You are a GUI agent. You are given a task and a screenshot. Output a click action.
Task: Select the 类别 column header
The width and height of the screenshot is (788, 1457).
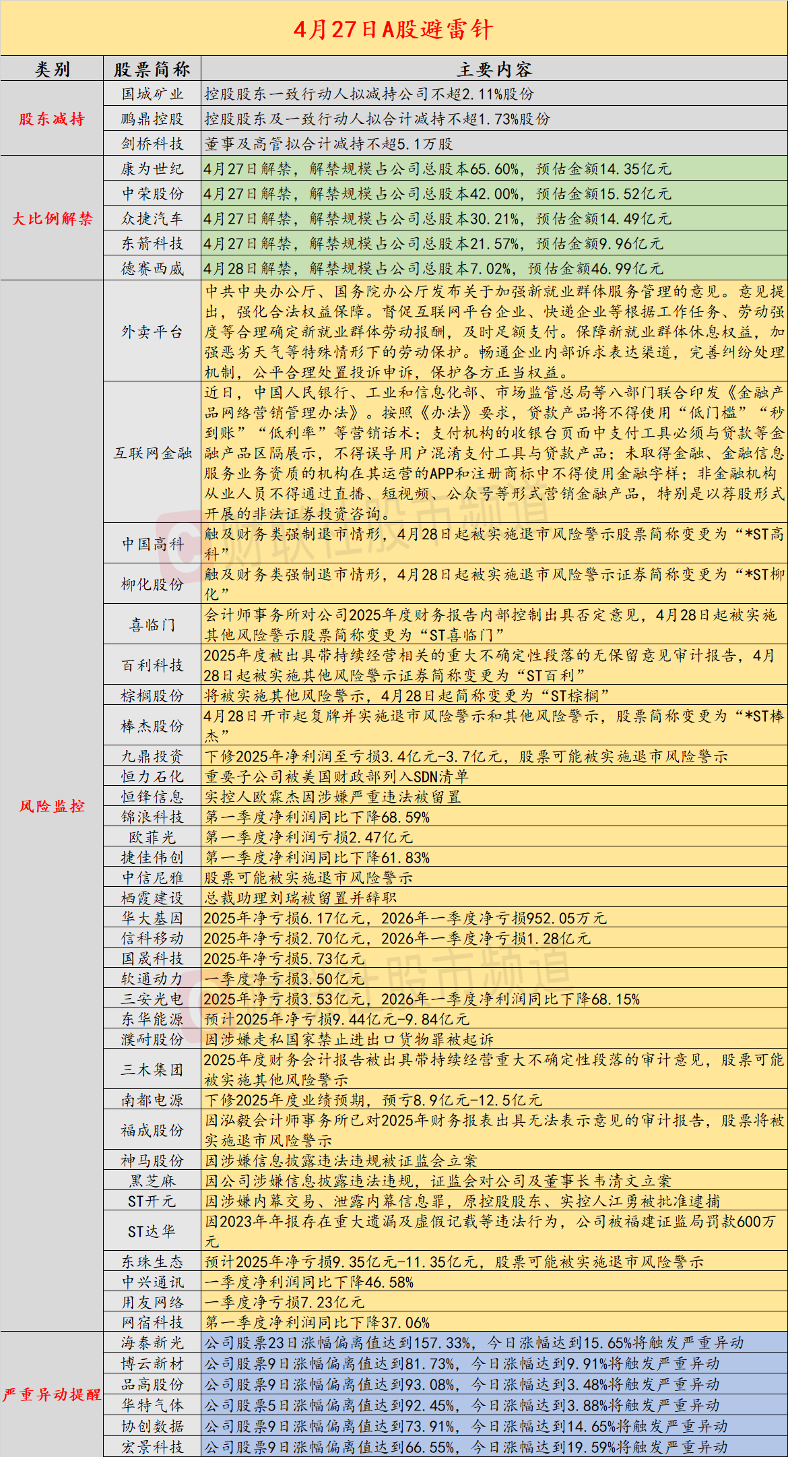point(52,69)
